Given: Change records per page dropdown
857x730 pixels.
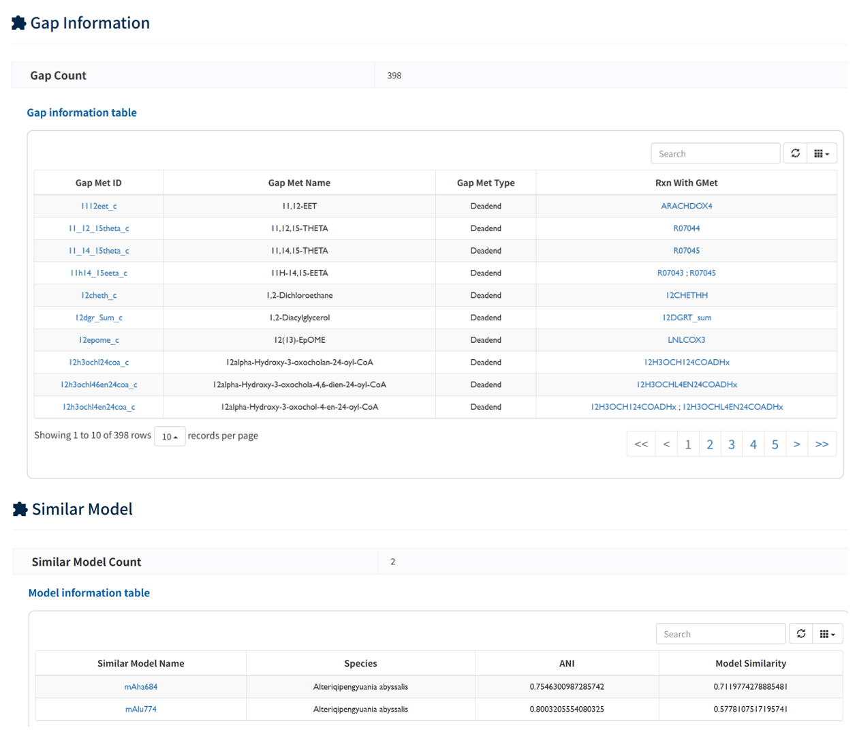Looking at the screenshot, I should (x=170, y=436).
